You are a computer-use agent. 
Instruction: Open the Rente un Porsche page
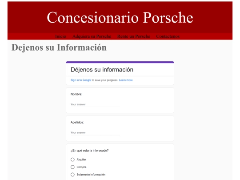click(x=134, y=36)
